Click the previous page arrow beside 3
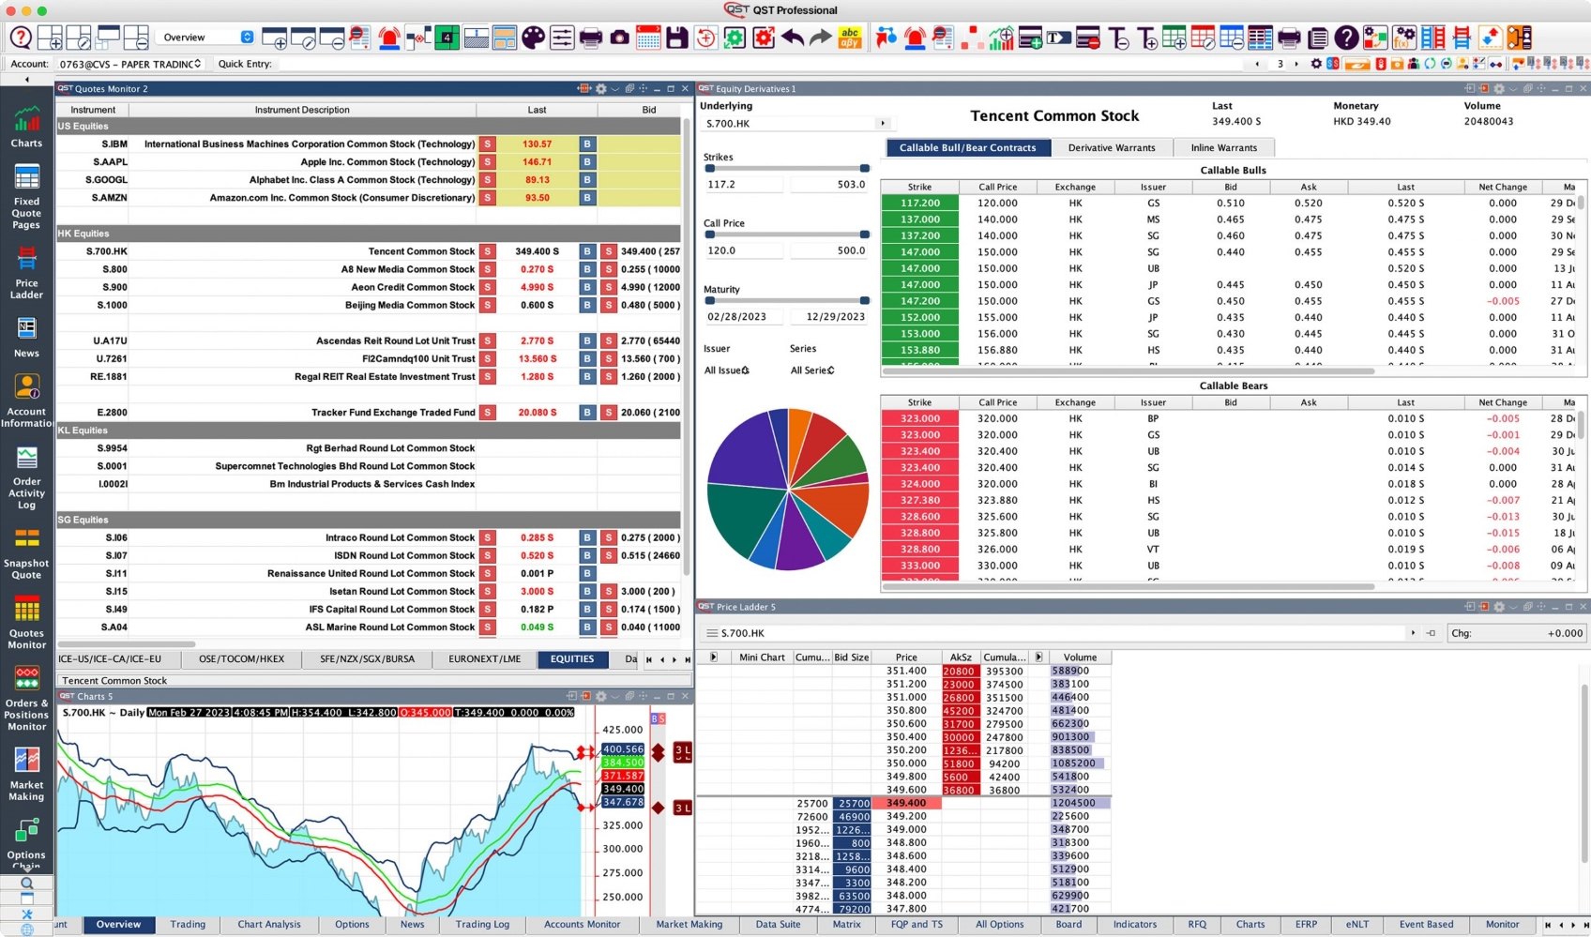The width and height of the screenshot is (1591, 937). tap(1257, 64)
